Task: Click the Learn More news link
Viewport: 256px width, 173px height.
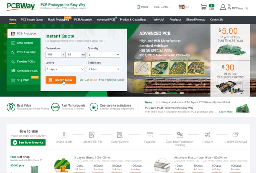Action: [x=226, y=112]
